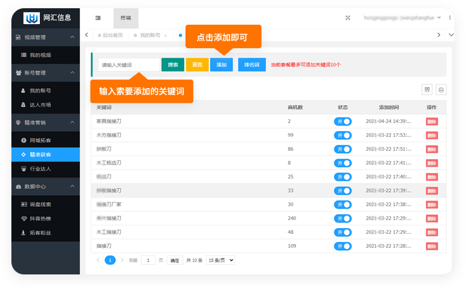Go to 抖音热榜 in sidebar

click(x=41, y=218)
